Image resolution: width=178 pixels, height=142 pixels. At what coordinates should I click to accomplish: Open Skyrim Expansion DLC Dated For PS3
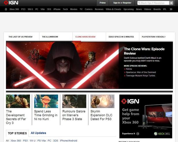[101, 115]
